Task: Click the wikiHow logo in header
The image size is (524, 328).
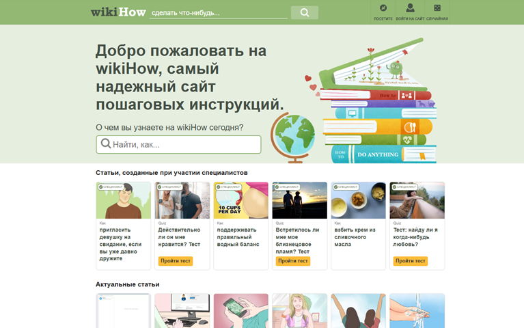Action: (118, 12)
